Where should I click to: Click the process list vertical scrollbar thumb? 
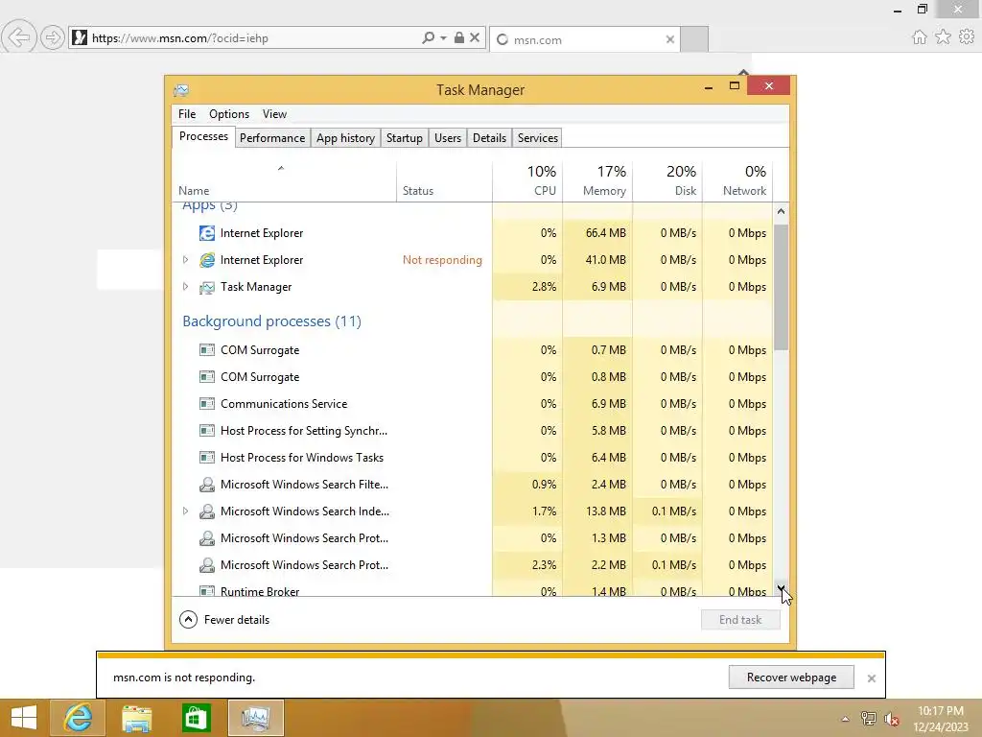781,287
